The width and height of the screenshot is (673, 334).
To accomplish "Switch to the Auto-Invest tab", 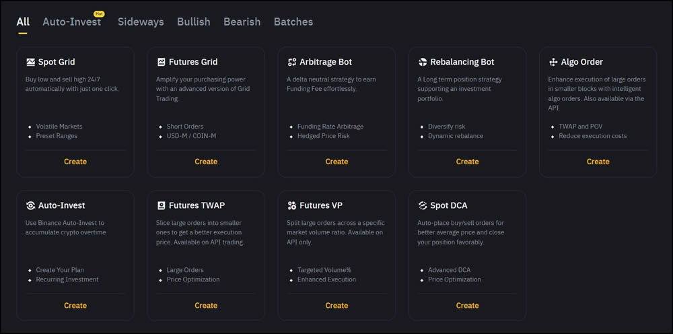I will (72, 22).
